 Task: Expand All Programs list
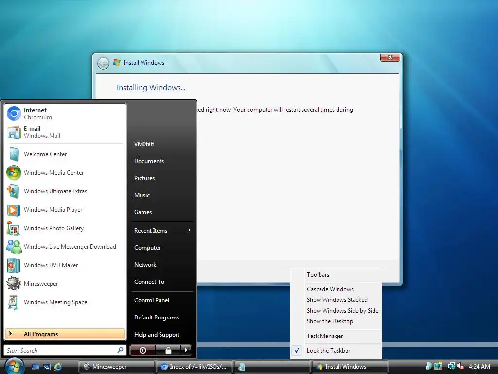click(x=65, y=334)
